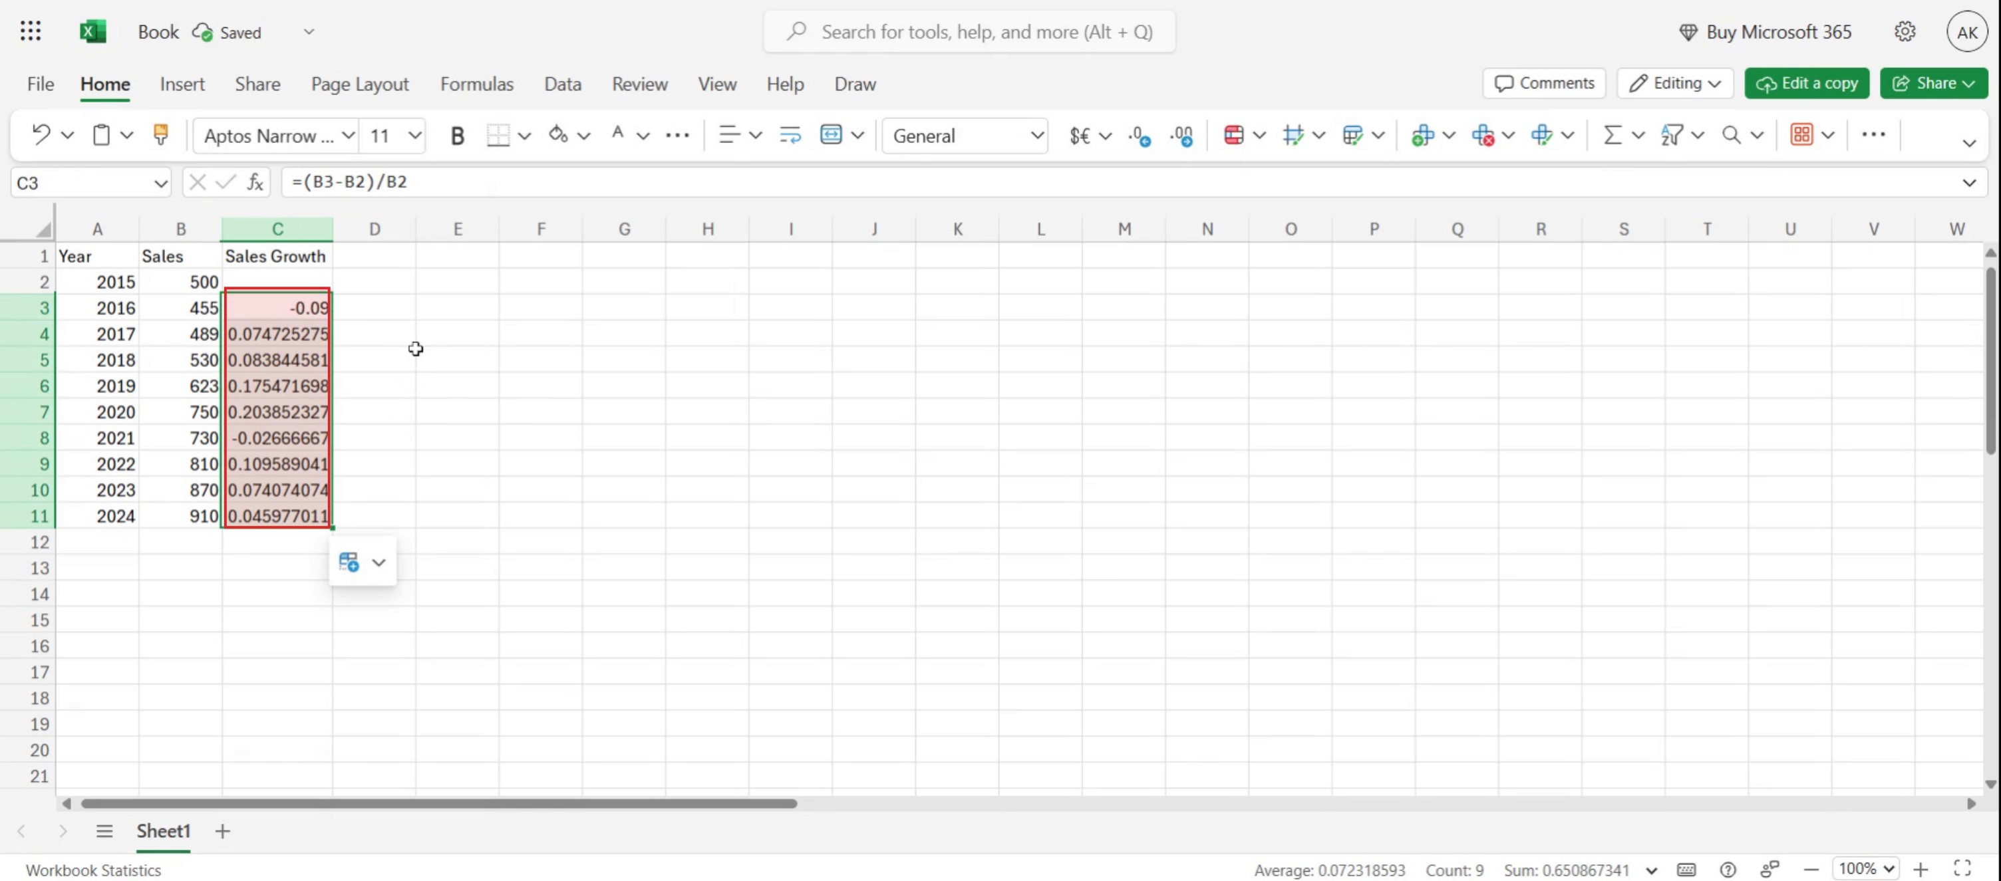Open the app launcher grid icon

31,32
